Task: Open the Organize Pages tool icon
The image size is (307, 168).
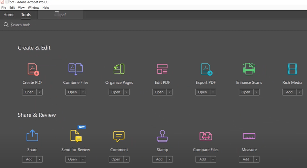Action: click(x=119, y=69)
